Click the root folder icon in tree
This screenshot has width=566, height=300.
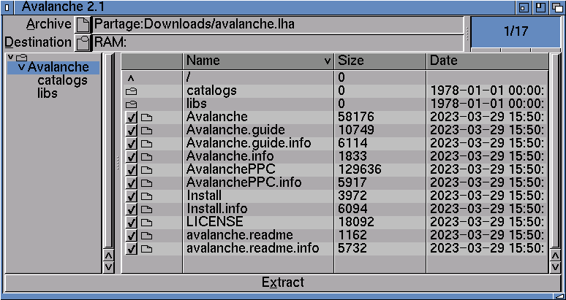click(21, 57)
